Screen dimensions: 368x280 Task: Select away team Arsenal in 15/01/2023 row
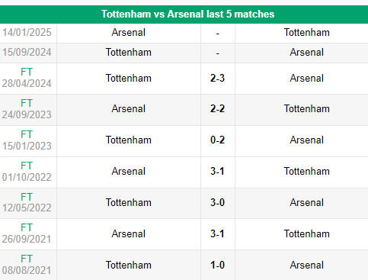(x=307, y=140)
